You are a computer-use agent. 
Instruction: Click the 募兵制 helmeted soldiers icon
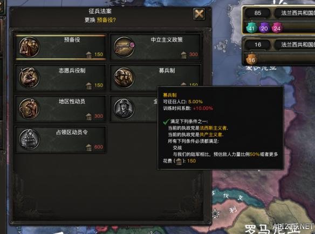tap(124, 78)
